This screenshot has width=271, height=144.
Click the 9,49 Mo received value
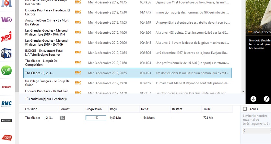click(115, 118)
